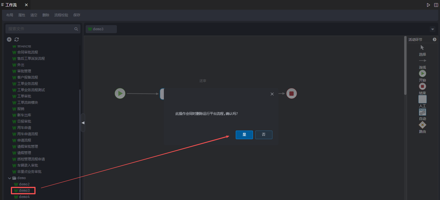The width and height of the screenshot is (440, 200).
Task: Click the add new file plus icon
Action: click(9, 39)
